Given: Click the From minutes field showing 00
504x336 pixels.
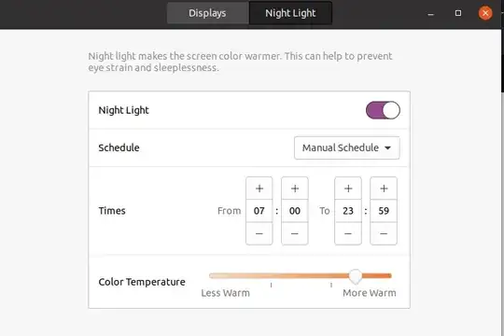Looking at the screenshot, I should (x=295, y=211).
